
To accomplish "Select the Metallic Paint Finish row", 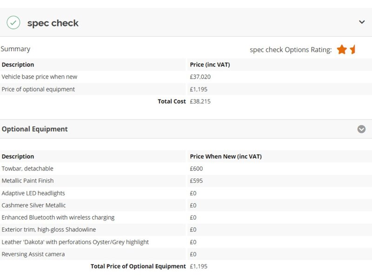I will [186, 181].
